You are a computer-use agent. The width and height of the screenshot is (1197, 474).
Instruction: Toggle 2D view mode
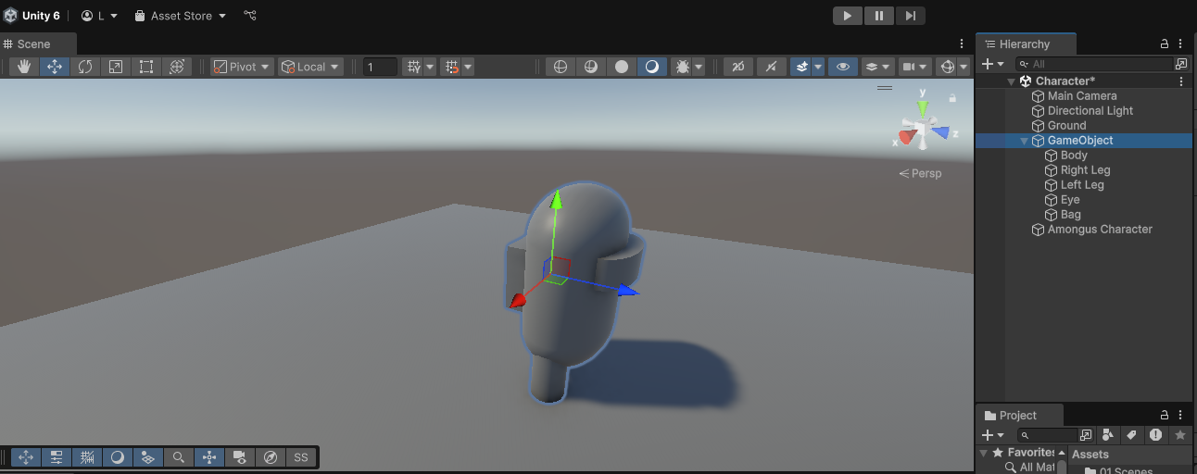737,67
